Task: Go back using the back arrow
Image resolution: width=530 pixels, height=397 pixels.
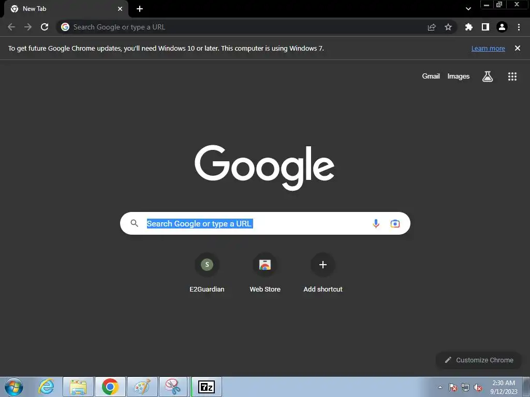Action: (11, 27)
